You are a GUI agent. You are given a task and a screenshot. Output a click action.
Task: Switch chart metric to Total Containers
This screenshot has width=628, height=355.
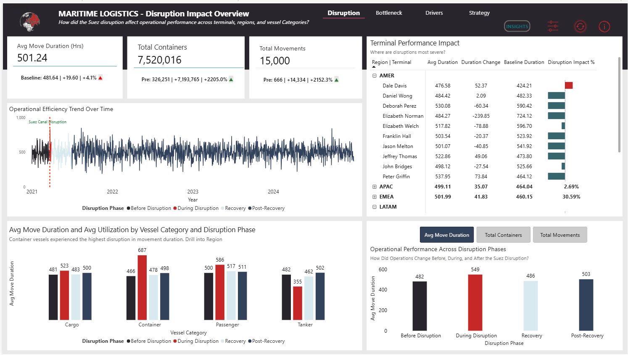tap(503, 235)
